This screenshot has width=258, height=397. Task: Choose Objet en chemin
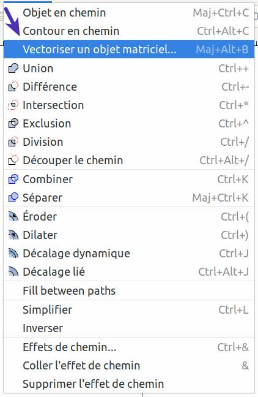[x=129, y=13]
